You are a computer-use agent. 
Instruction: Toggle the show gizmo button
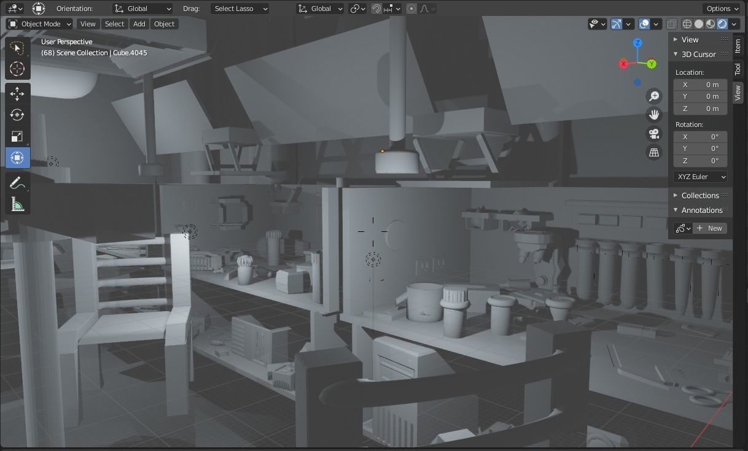click(x=617, y=24)
